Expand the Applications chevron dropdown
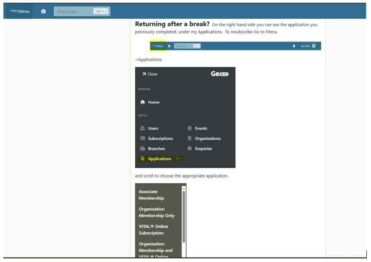Image resolution: width=371 pixels, height=262 pixels. [x=178, y=159]
